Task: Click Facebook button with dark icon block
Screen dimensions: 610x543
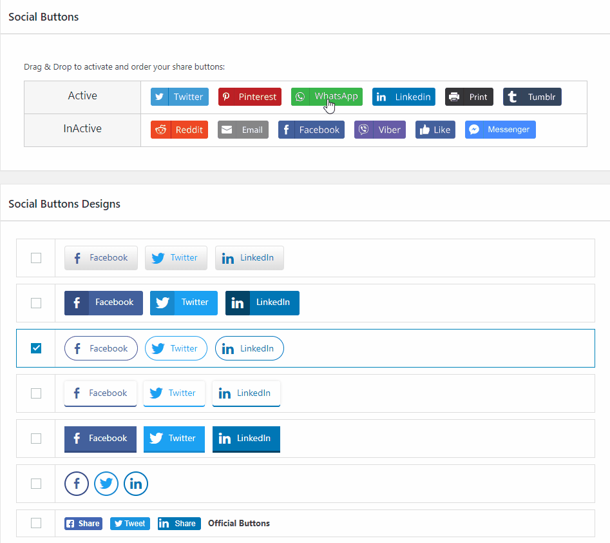Action: tap(104, 303)
